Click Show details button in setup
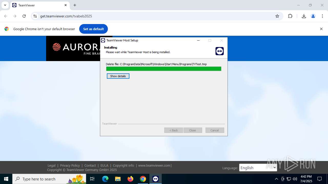Screen dimensions: 328x184 [x=118, y=76]
